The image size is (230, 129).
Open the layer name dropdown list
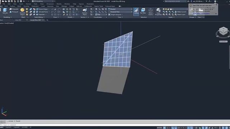(x=175, y=9)
